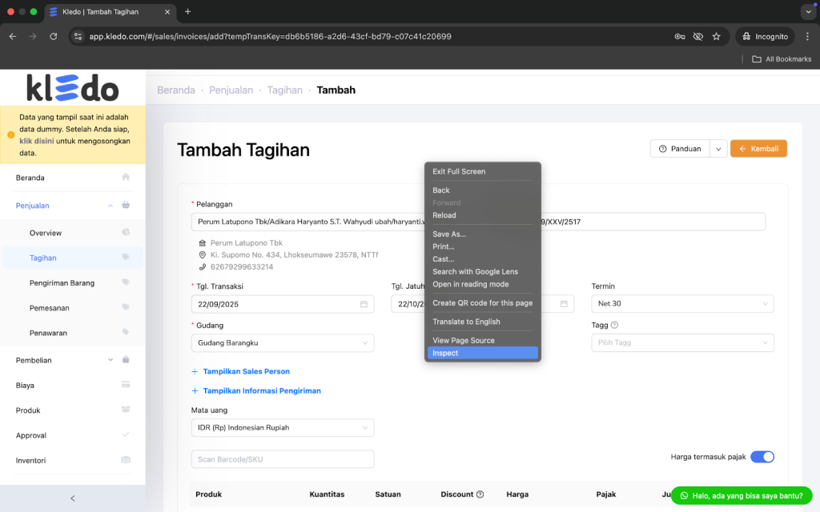Screen dimensions: 820x512
Task: Click the Inventori icon in sidebar
Action: 126,460
